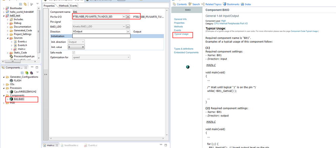Viewport: 336px width, 148px height.
Task: Click the Events.h file icon
Action: point(15,45)
